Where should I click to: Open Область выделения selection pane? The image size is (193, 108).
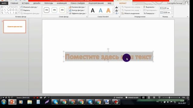coord(131,13)
